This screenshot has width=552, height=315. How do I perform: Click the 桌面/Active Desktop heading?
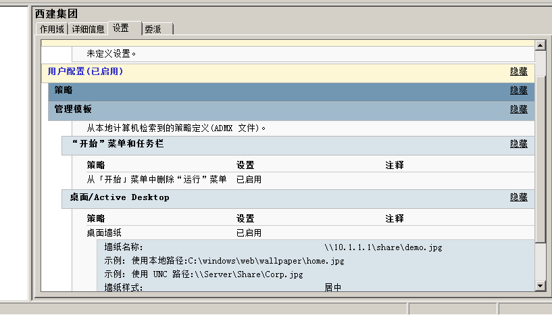(120, 197)
